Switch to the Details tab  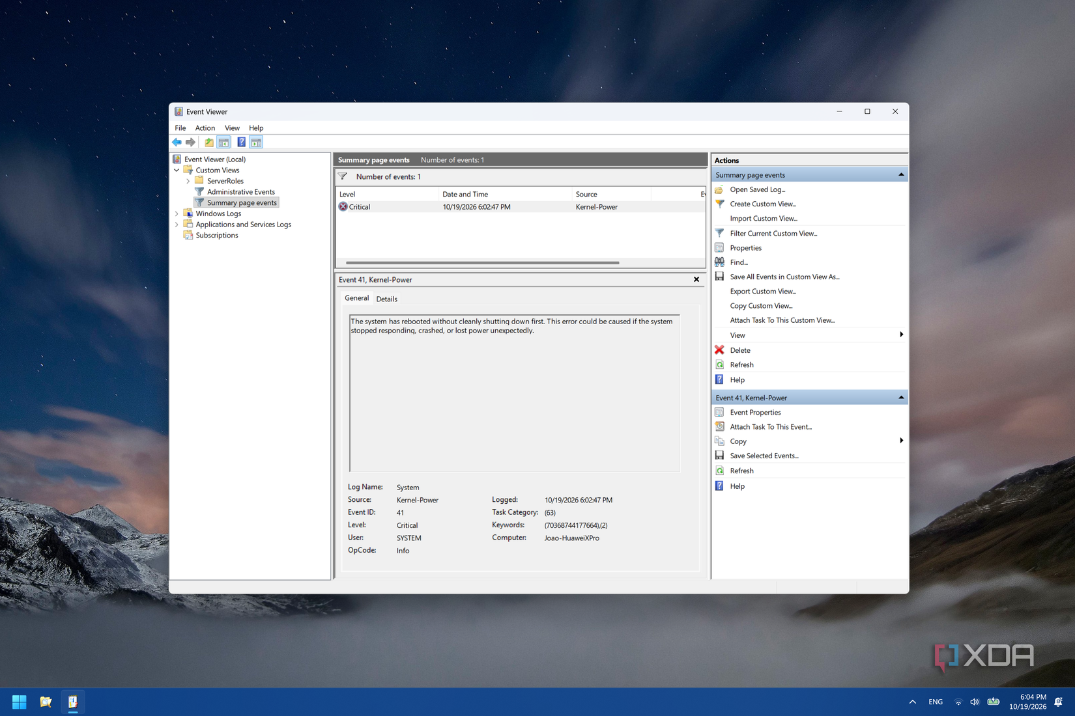click(x=386, y=299)
